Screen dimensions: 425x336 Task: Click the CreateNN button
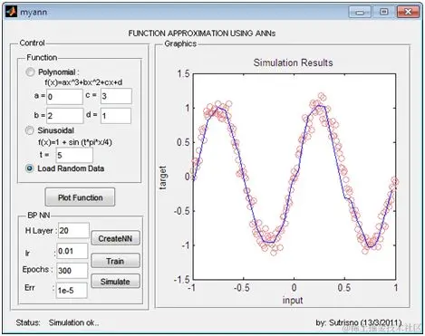[115, 238]
